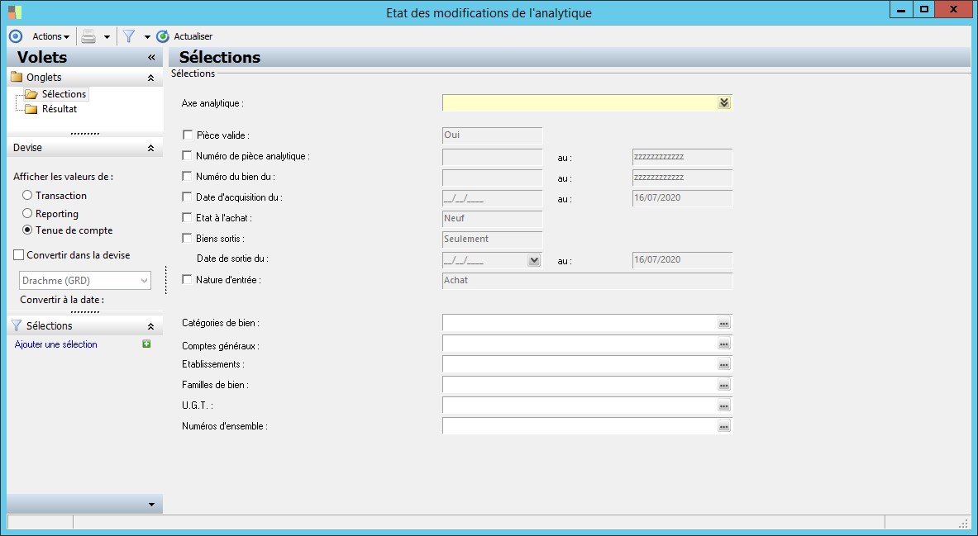This screenshot has width=978, height=536.
Task: Select the Sélections tree item
Action: tap(64, 94)
